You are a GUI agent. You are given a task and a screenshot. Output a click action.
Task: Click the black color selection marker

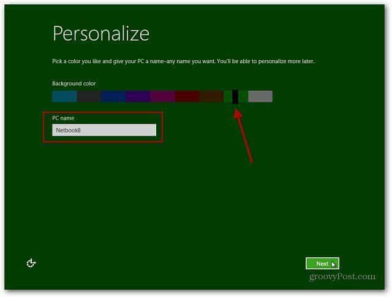235,96
